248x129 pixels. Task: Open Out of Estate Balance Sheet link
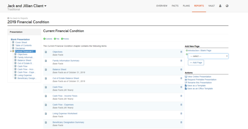coord(66,78)
